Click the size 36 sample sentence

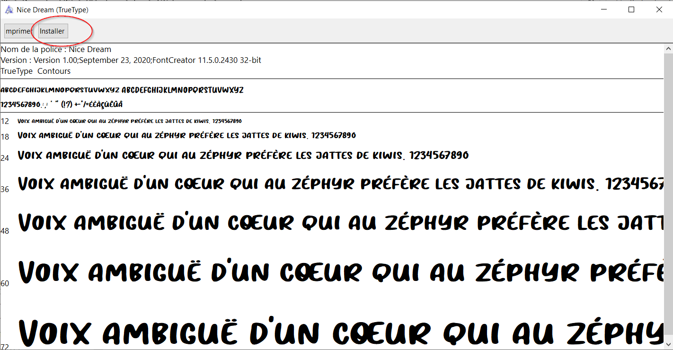click(x=341, y=183)
